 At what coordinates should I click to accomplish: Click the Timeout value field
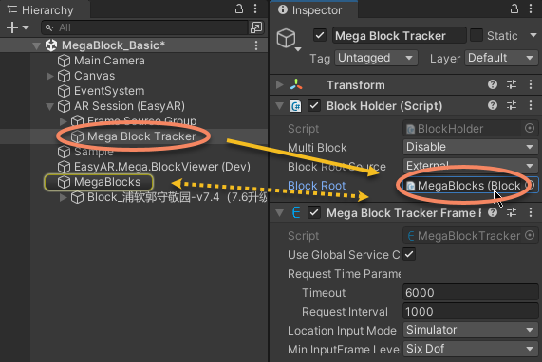(x=470, y=293)
